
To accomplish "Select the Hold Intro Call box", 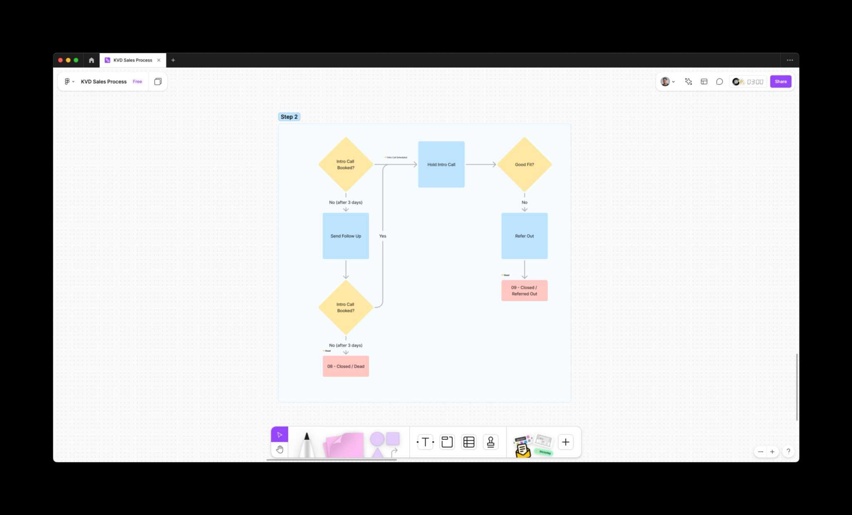I will [441, 164].
